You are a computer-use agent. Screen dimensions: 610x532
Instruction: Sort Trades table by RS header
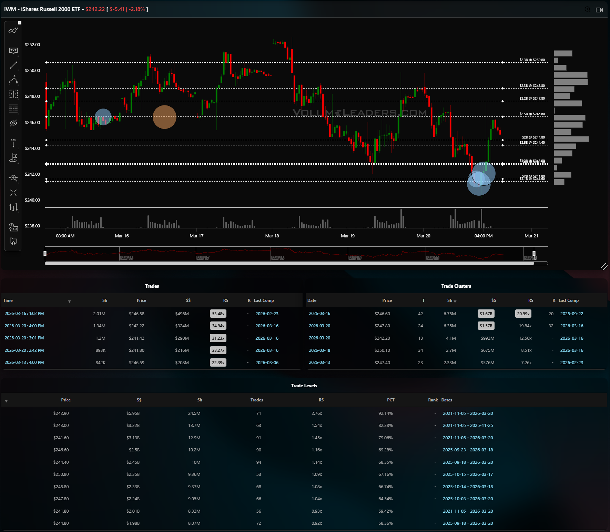226,300
